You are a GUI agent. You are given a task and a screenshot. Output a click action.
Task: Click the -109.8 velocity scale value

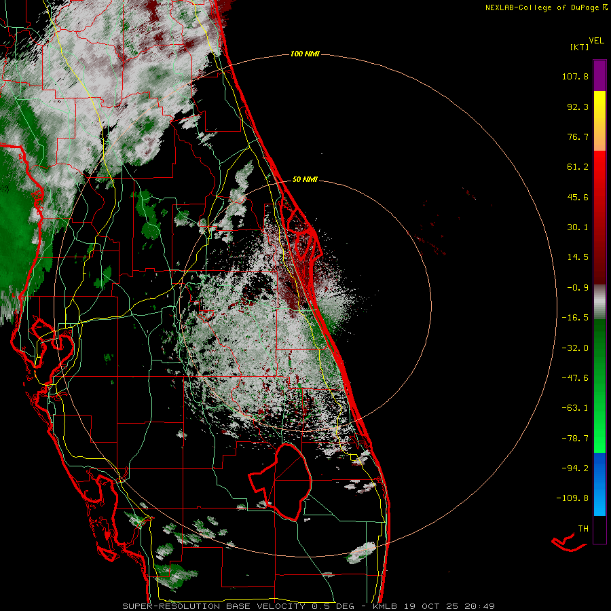[x=572, y=498]
